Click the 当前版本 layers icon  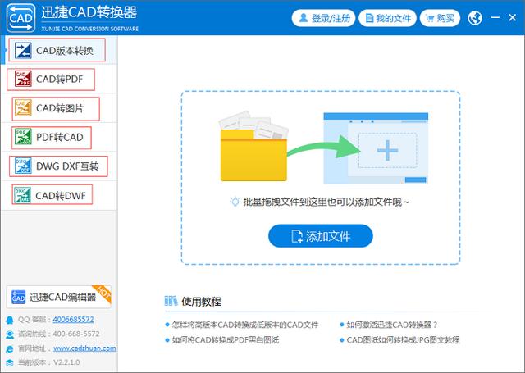point(10,362)
